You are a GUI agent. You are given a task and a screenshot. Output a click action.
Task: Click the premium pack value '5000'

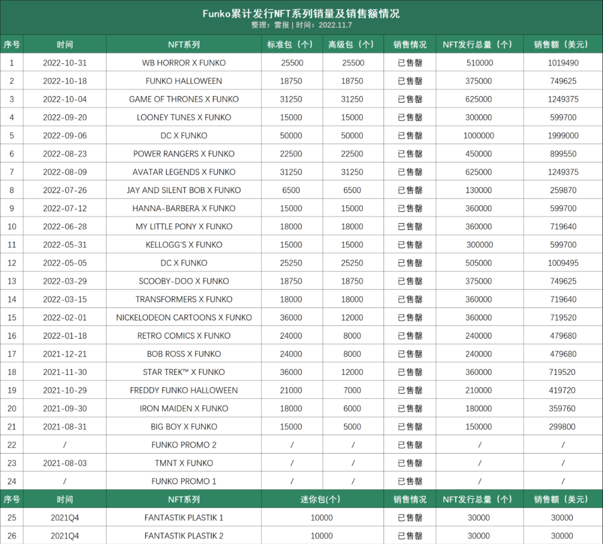click(352, 426)
